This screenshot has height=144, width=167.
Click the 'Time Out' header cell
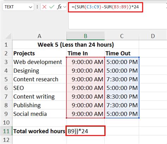(x=122, y=53)
